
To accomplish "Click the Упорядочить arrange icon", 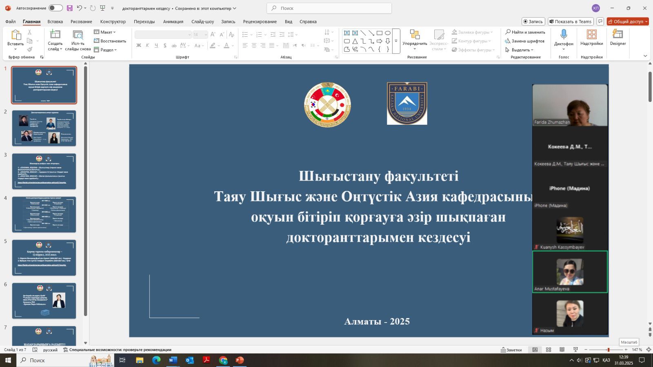I will click(415, 35).
